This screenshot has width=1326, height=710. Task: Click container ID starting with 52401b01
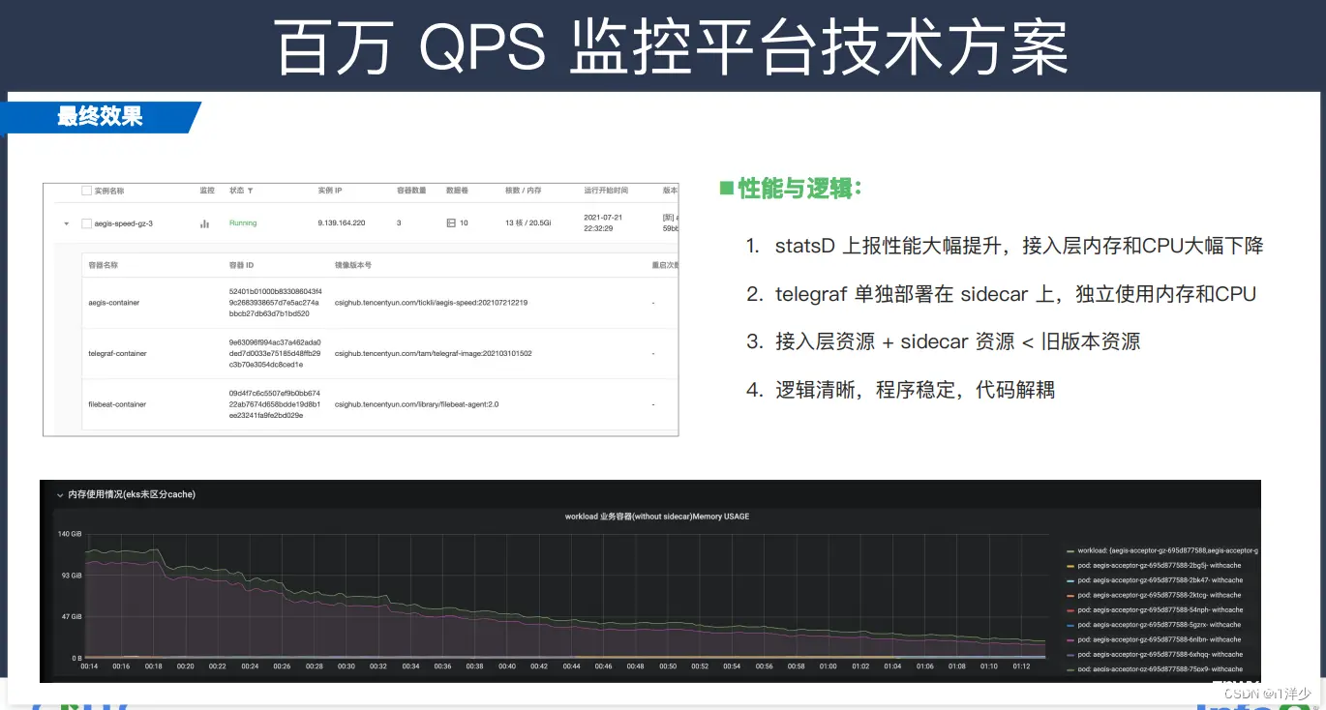(275, 302)
